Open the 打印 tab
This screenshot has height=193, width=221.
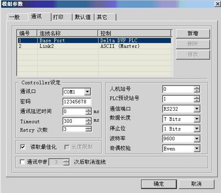coord(62,17)
